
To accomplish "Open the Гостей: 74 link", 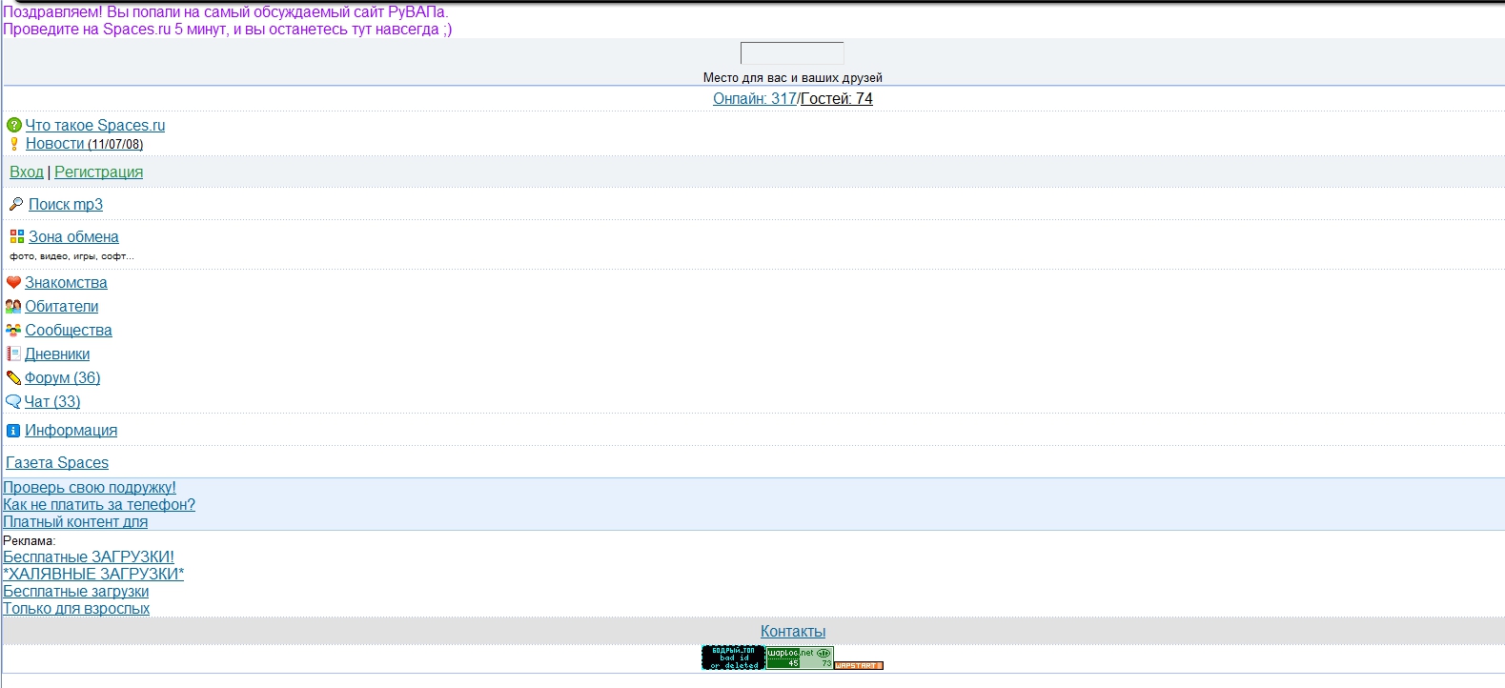I will 837,98.
